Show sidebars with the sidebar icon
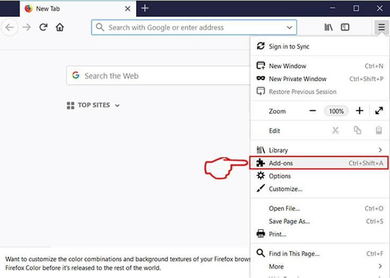The height and width of the screenshot is (278, 390). pyautogui.click(x=345, y=27)
